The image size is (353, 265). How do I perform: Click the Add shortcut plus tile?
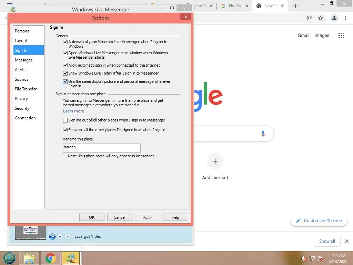tap(215, 161)
